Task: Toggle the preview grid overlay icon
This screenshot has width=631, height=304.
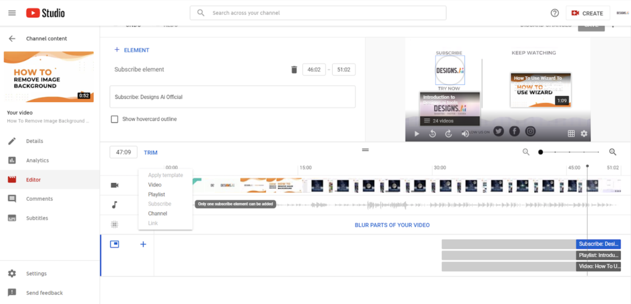Action: [571, 134]
